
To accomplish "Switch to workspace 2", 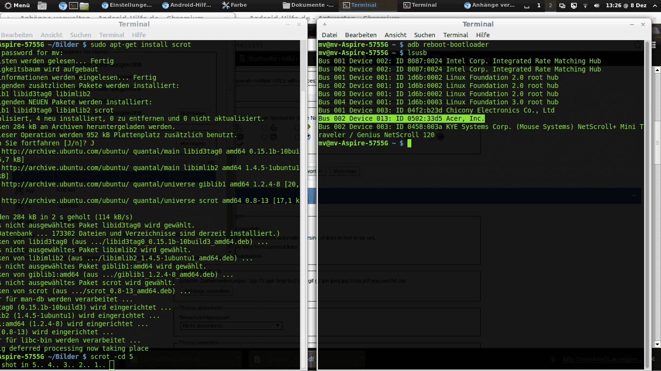I will pos(550,5).
